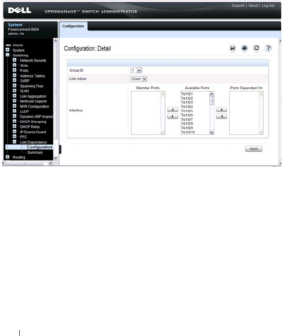This screenshot has height=336, width=287.
Task: Add port to Ports Depended On (right arrow)
Action: (x=222, y=109)
